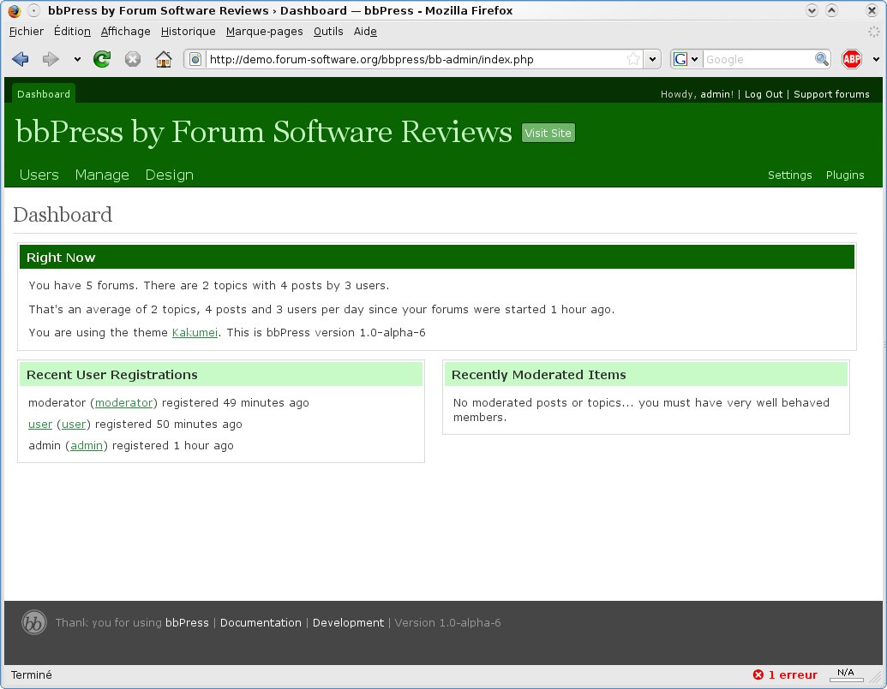The image size is (887, 689).
Task: Click the red error icon in status bar
Action: pyautogui.click(x=758, y=674)
